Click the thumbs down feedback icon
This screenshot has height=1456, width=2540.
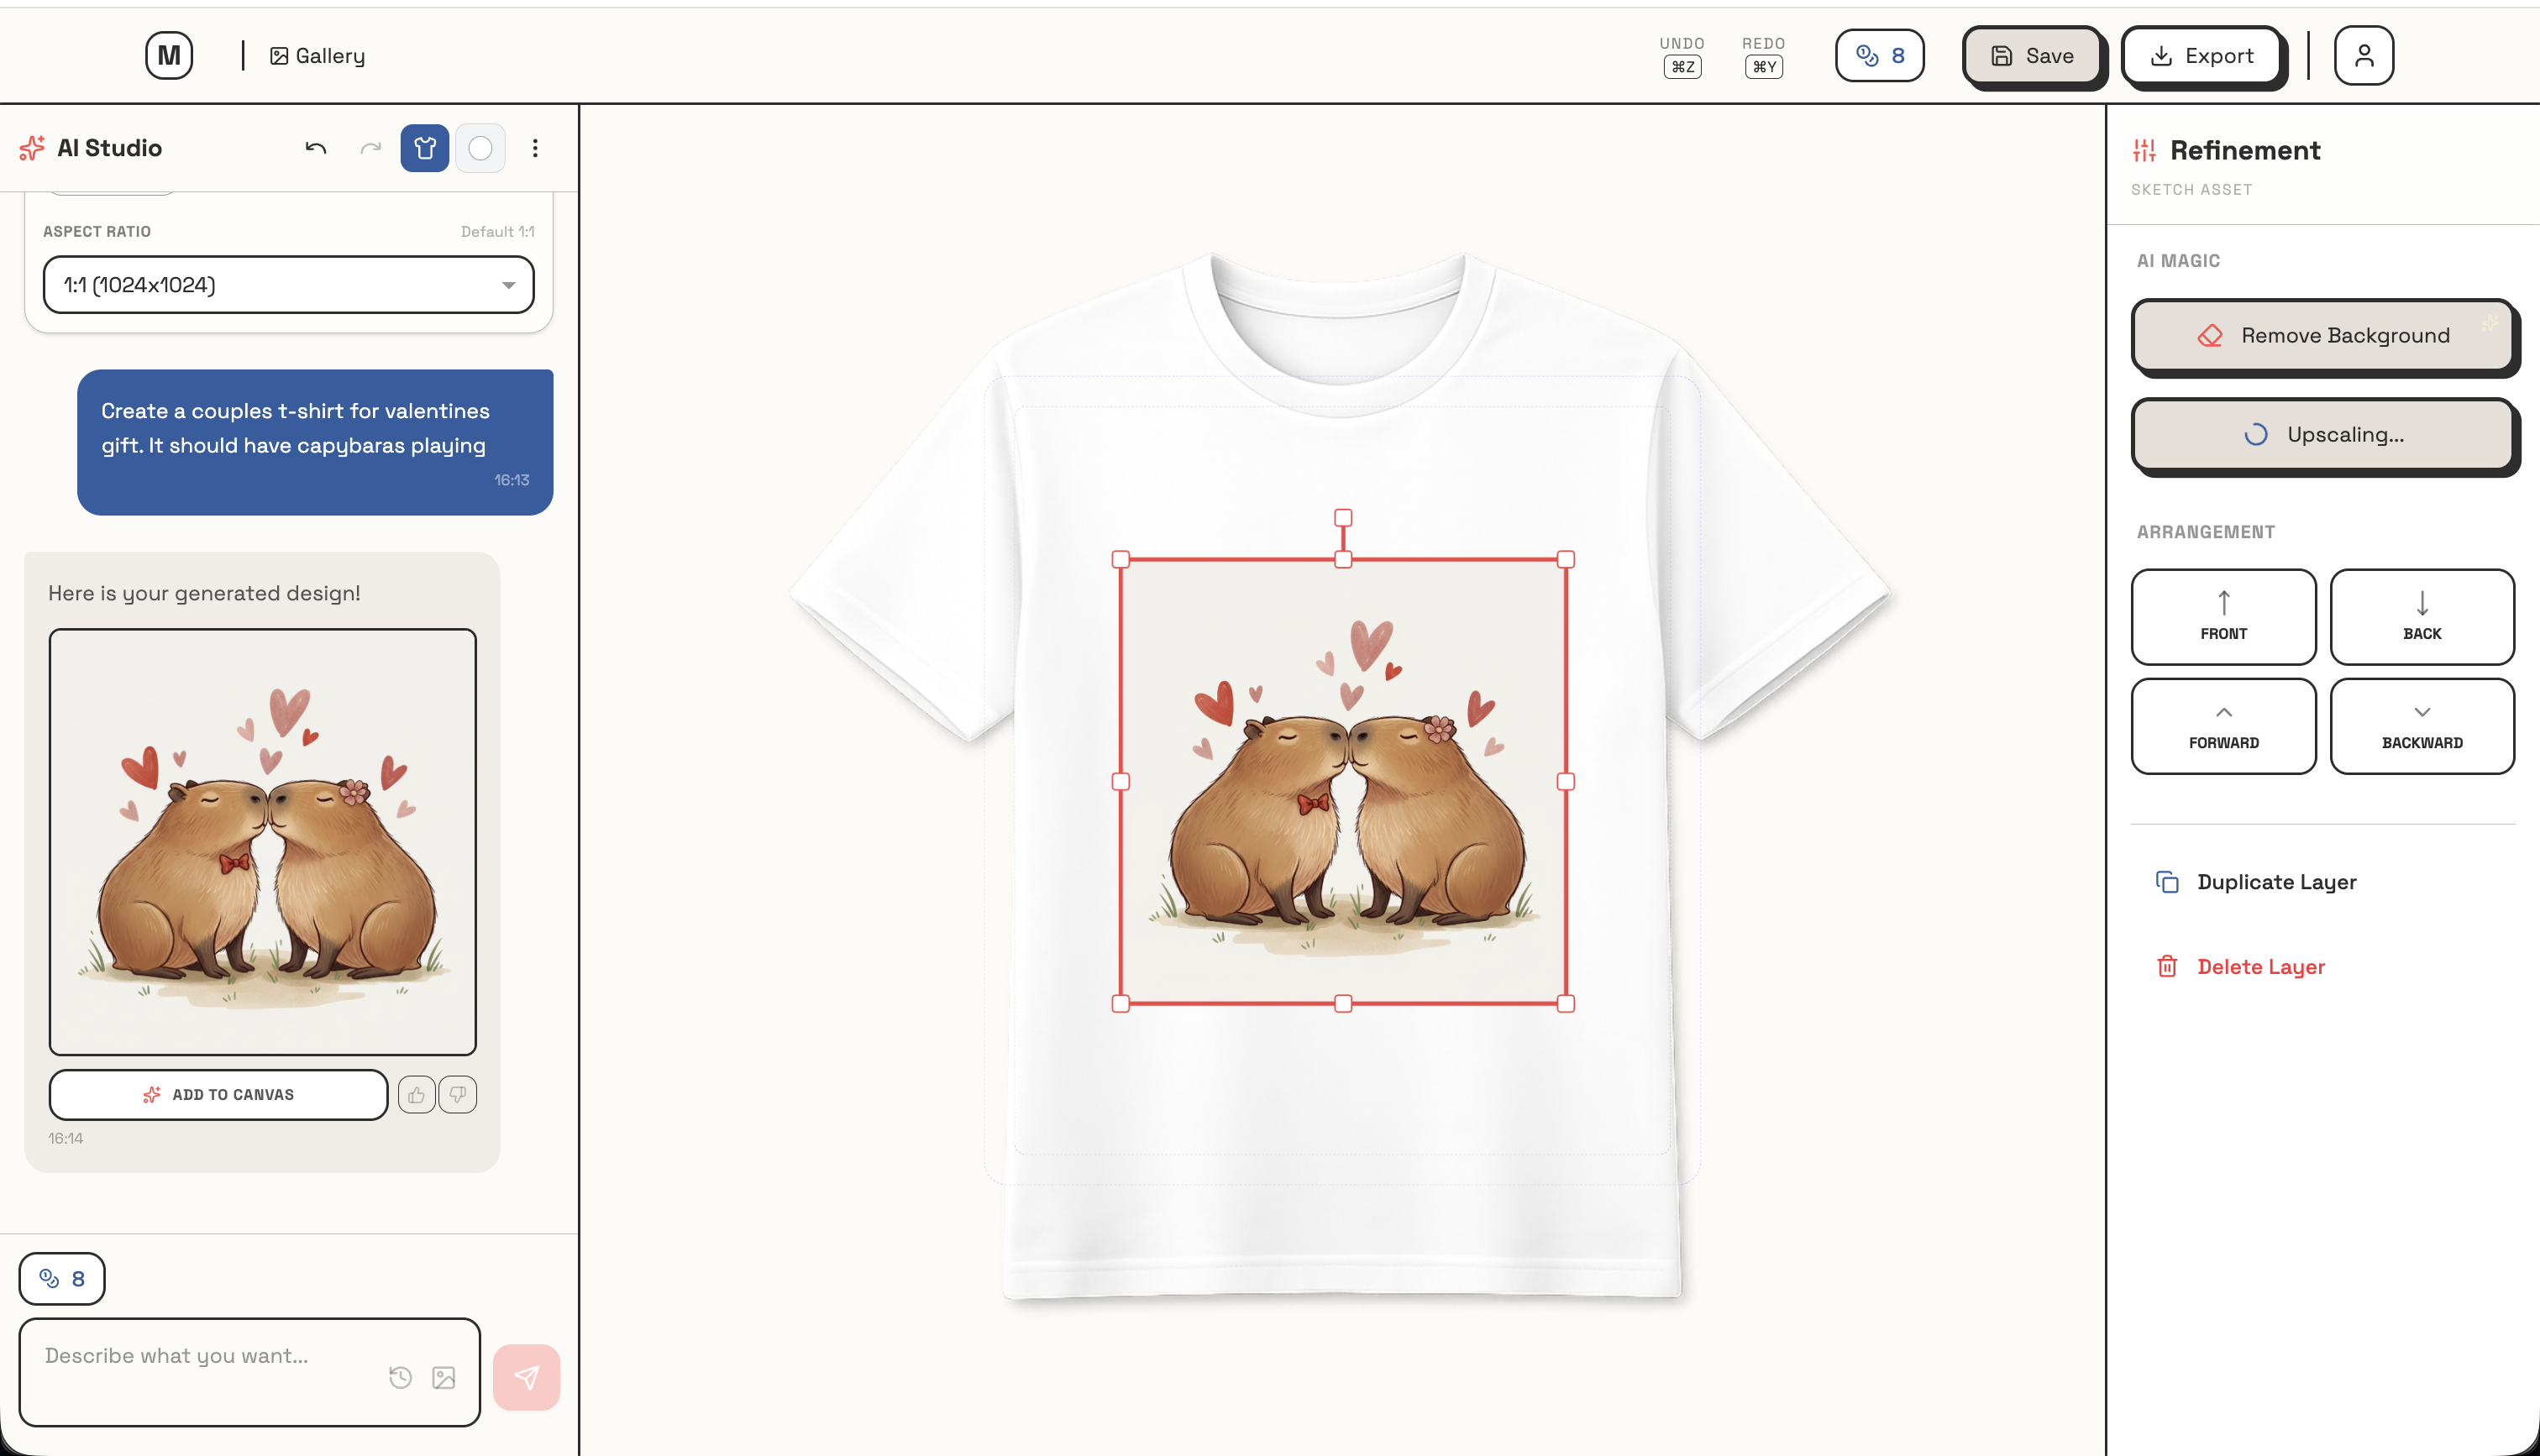(x=458, y=1095)
